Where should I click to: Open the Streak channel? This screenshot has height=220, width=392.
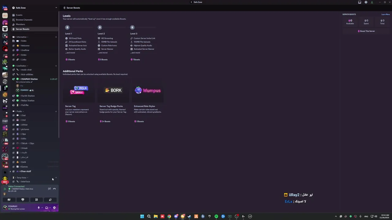(35, 148)
